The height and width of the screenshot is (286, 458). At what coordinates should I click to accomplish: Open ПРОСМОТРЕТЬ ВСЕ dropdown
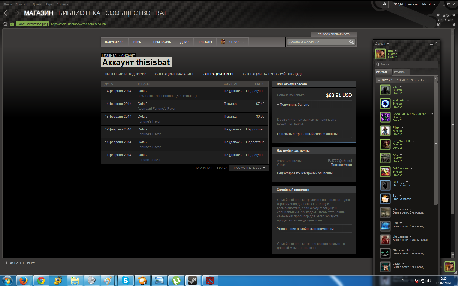249,168
